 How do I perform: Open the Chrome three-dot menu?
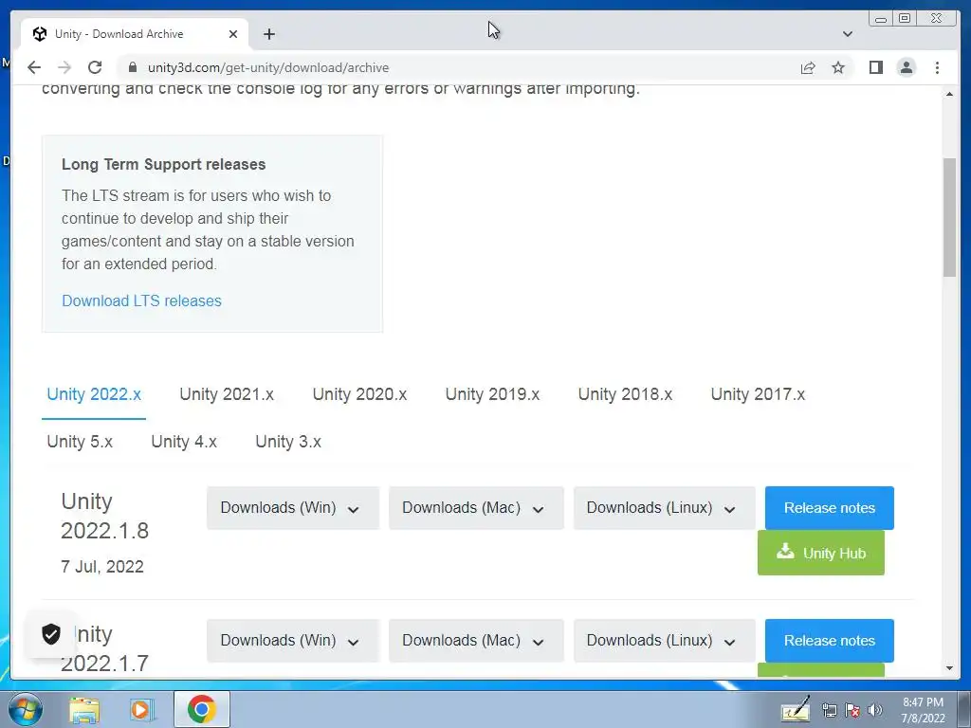(937, 67)
